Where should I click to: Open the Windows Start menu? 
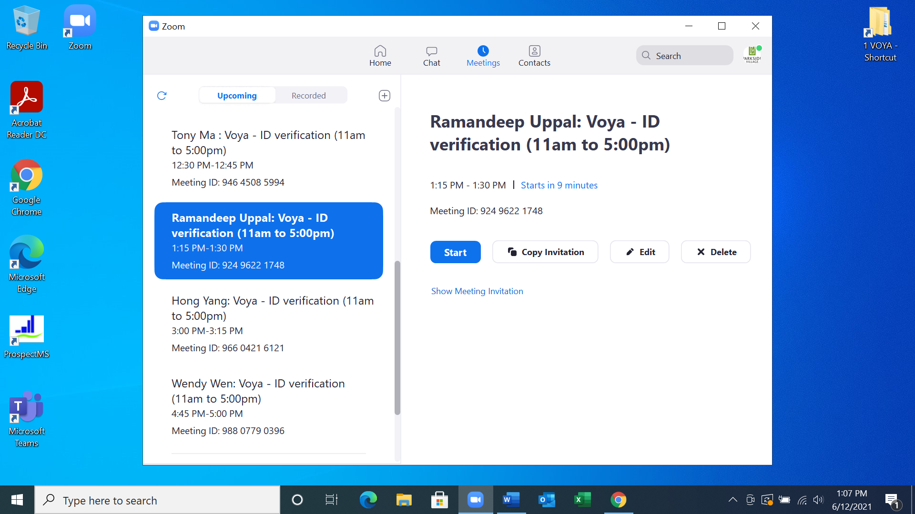click(x=17, y=500)
